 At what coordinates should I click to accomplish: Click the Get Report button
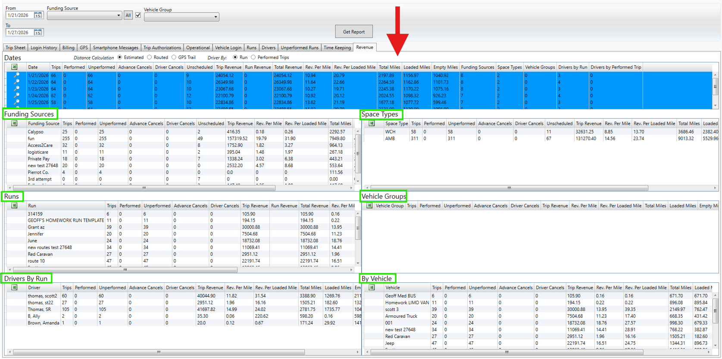[x=354, y=31]
